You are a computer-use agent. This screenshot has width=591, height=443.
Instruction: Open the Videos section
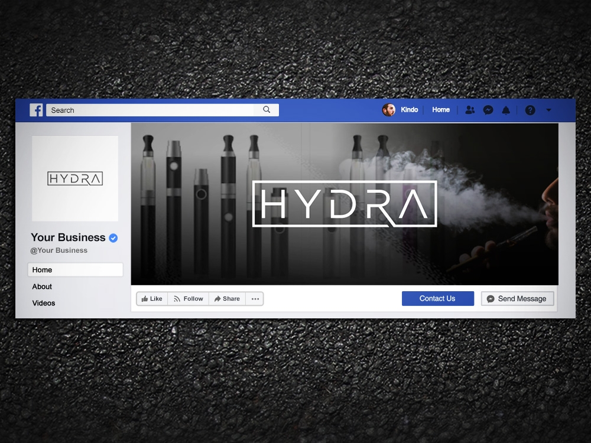tap(43, 303)
